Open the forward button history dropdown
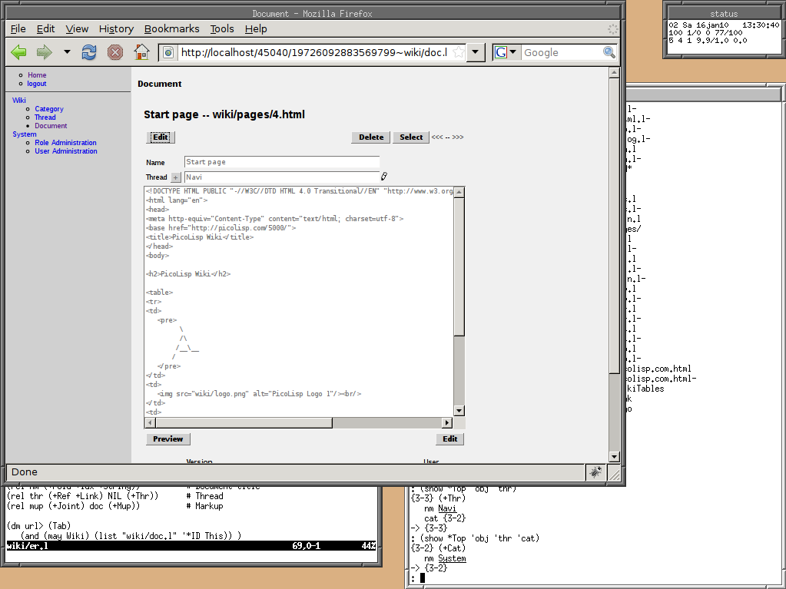 pos(66,54)
